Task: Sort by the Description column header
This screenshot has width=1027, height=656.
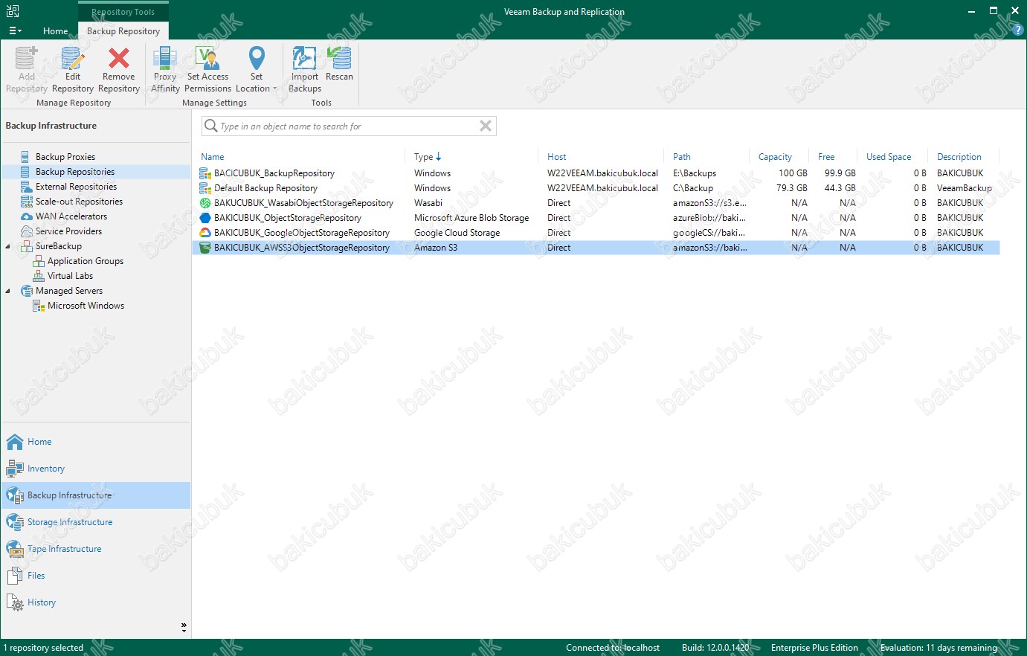Action: pyautogui.click(x=959, y=157)
